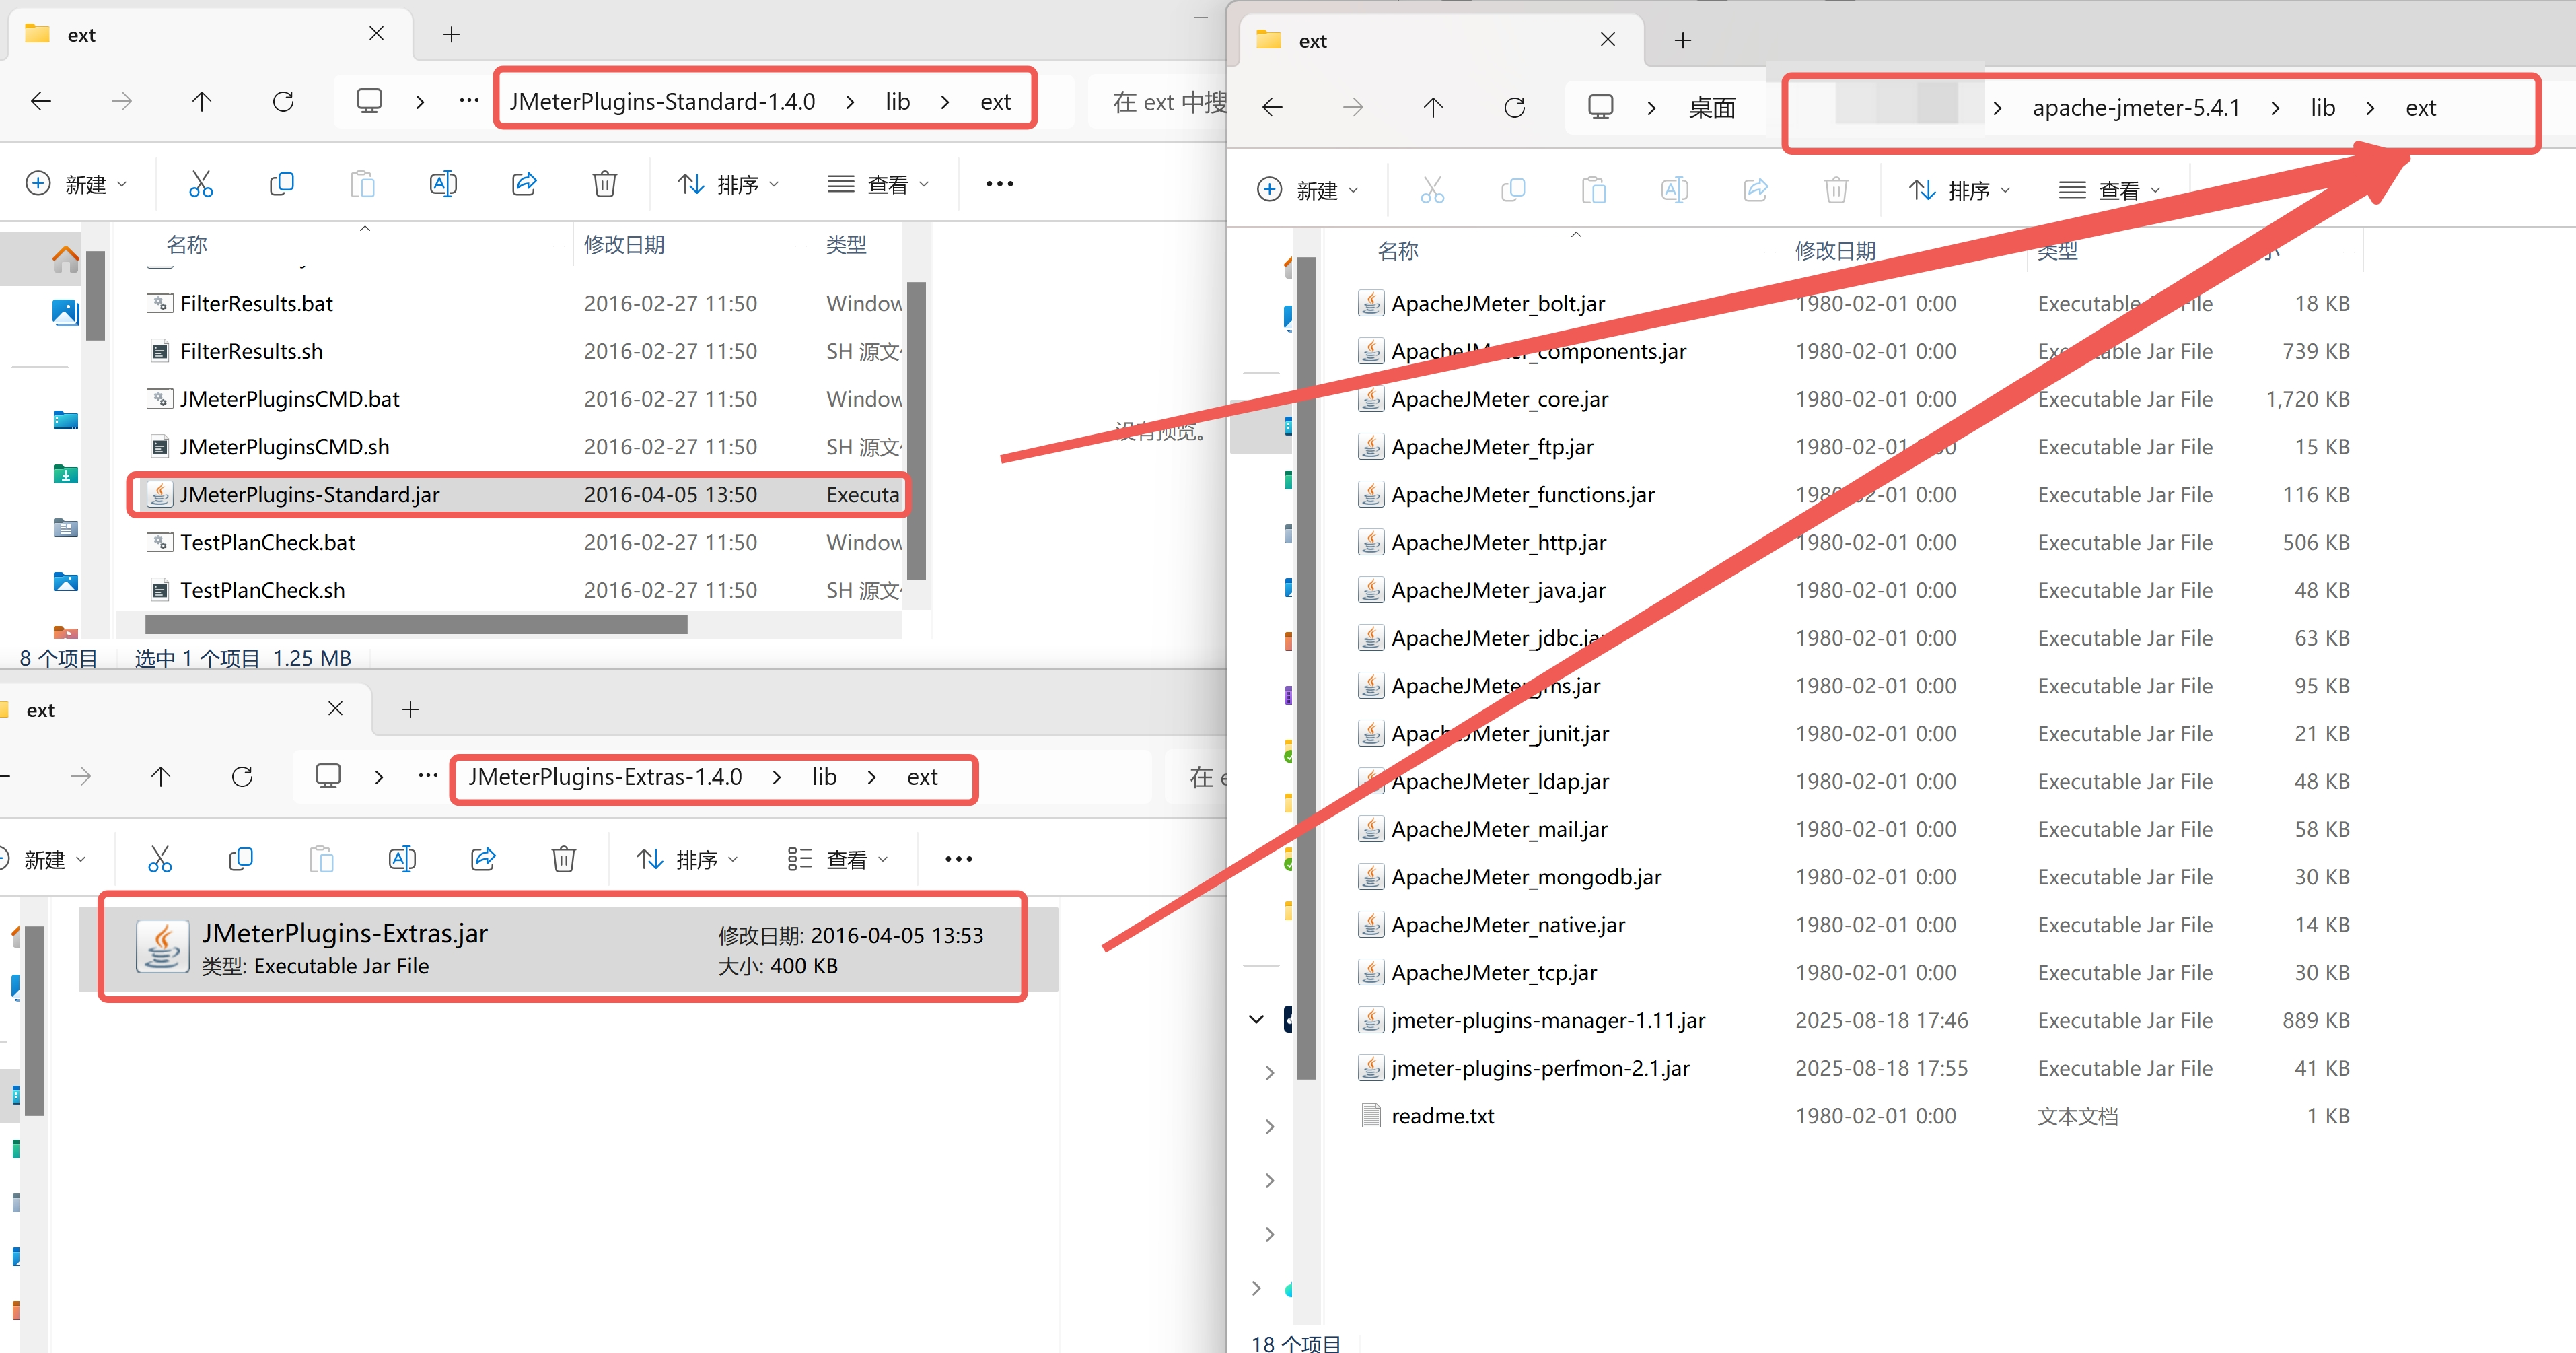Screen dimensions: 2576x1353
Task: Click Copy icon in JMeterPlugins-Standard window toolbar
Action: click(x=282, y=184)
